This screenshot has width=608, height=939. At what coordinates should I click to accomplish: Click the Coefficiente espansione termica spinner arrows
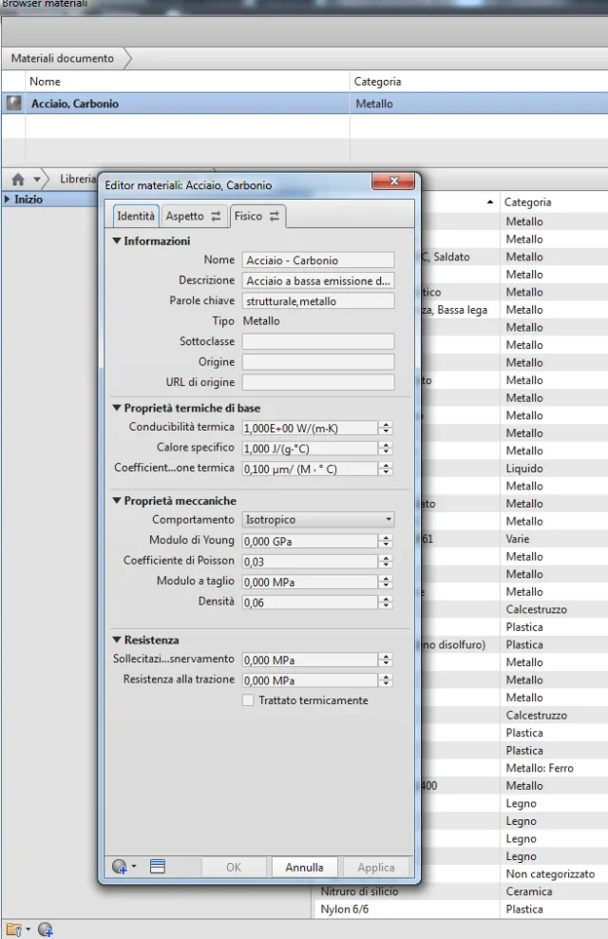point(386,469)
